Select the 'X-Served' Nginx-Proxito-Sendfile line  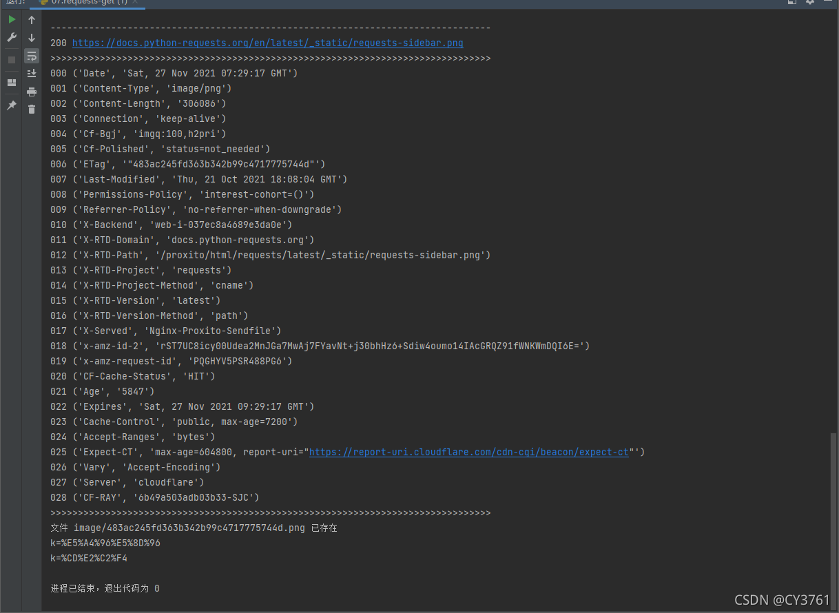[x=166, y=331]
